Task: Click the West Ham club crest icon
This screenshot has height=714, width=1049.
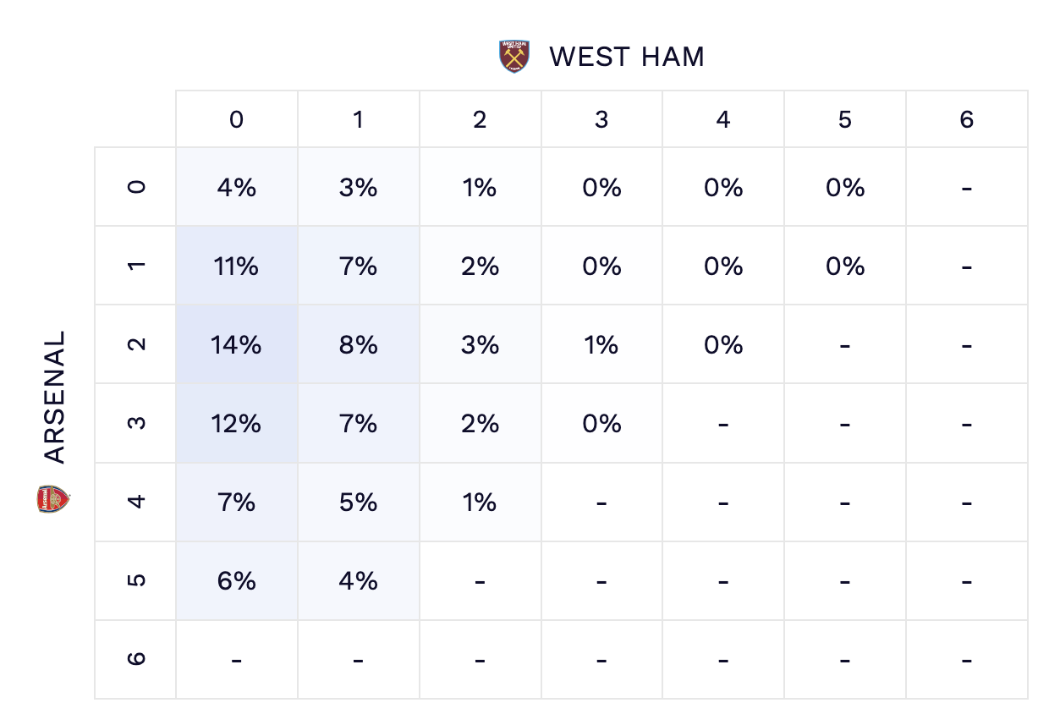Action: (514, 57)
